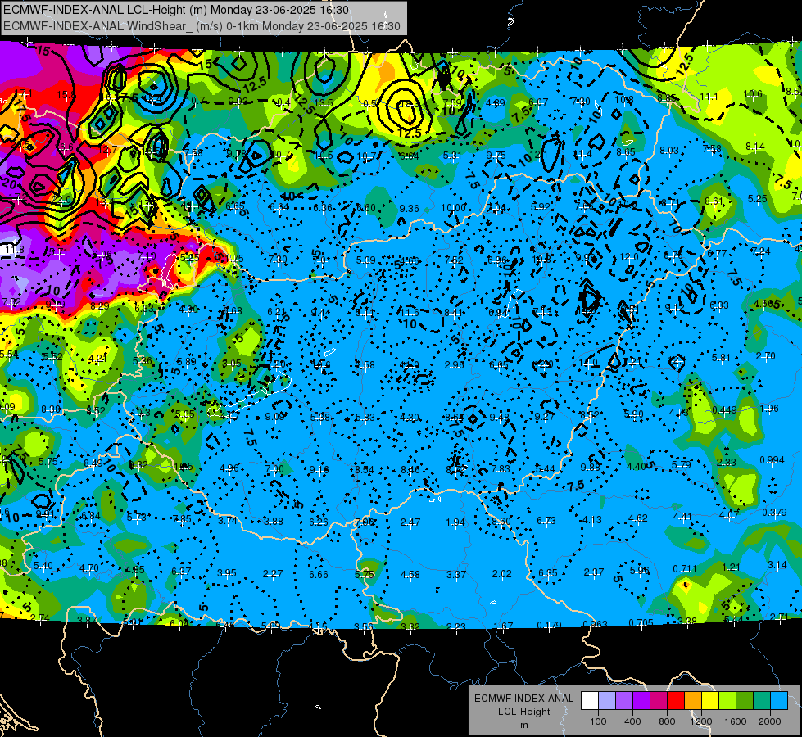Click the shear value "5.96"
The width and height of the screenshot is (802, 737).
click(639, 570)
